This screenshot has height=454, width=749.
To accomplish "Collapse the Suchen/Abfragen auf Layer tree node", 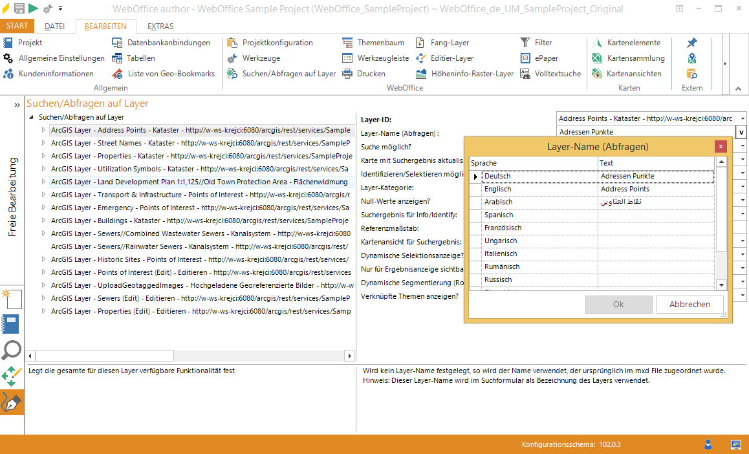I will [31, 118].
